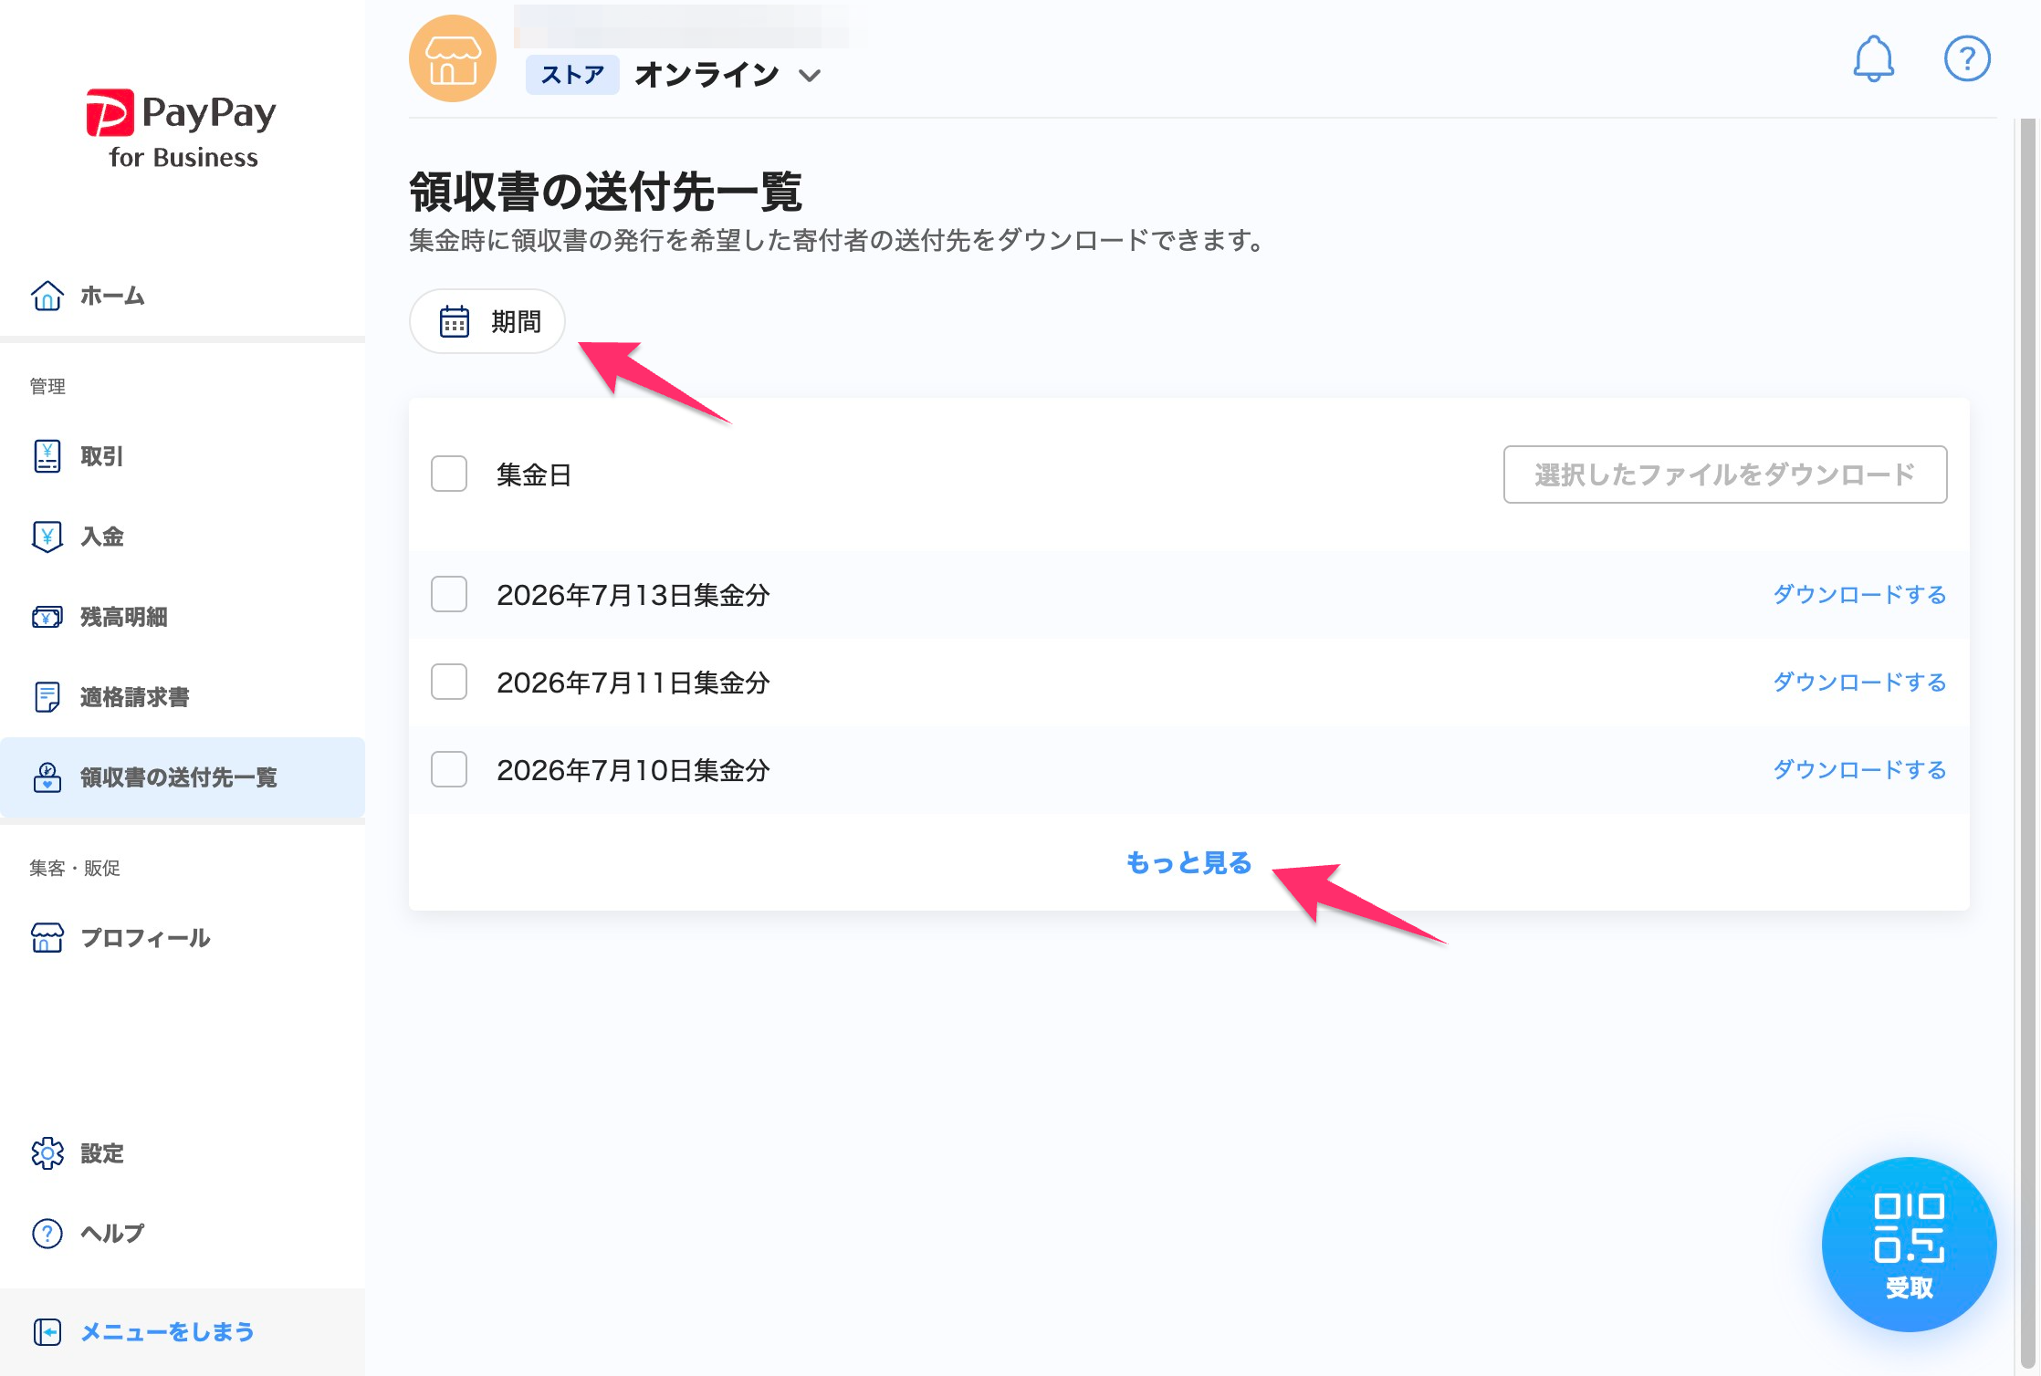Select 領収書の送付先一覧 in the sidebar
The width and height of the screenshot is (2041, 1376).
(183, 777)
